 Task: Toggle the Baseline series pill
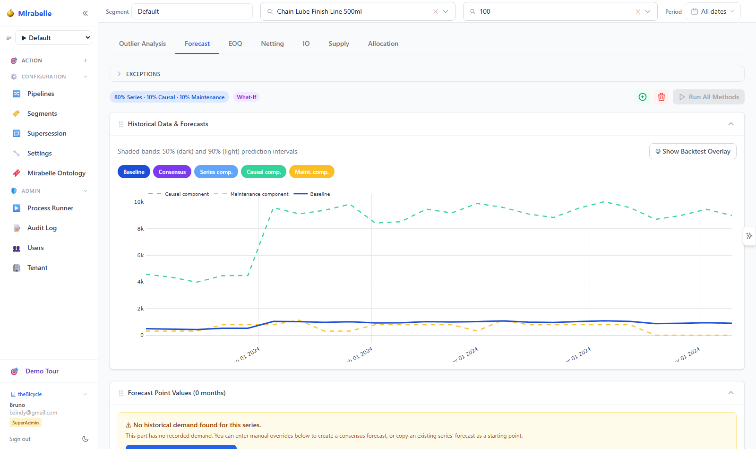coord(134,172)
